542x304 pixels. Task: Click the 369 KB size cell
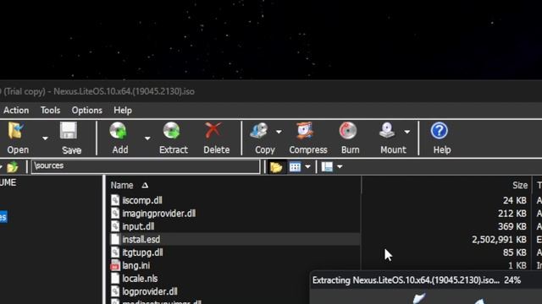point(512,226)
